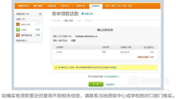The image size is (176, 99).
Task: Select the 应用中心 tab
Action: point(96,6)
